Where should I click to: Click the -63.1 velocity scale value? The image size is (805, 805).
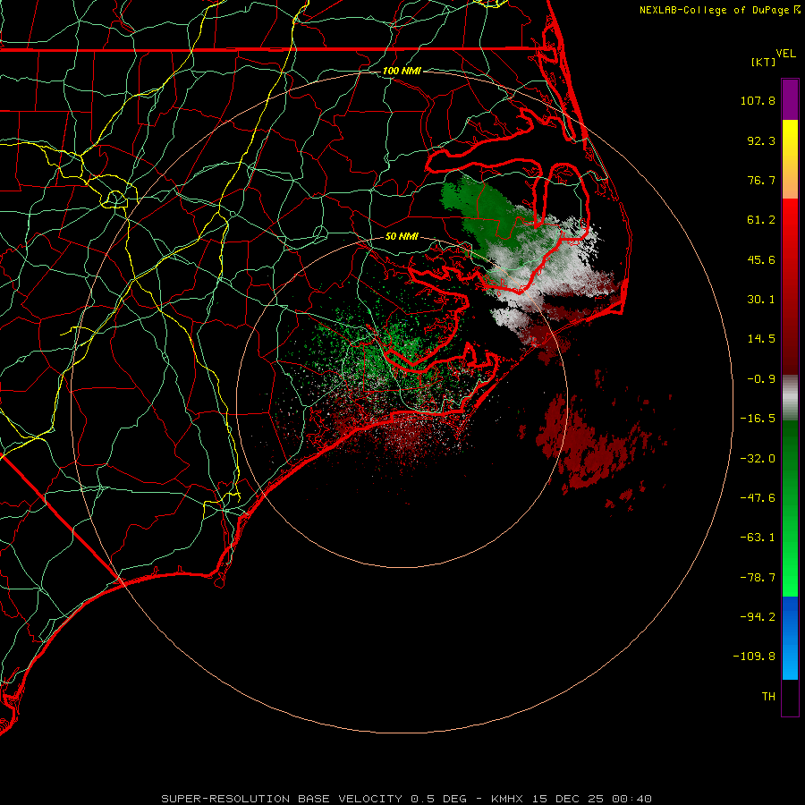coord(758,538)
